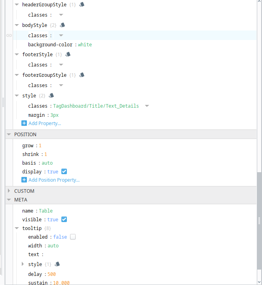Edit the shrink value 1
This screenshot has width=262, height=285.
[x=46, y=154]
